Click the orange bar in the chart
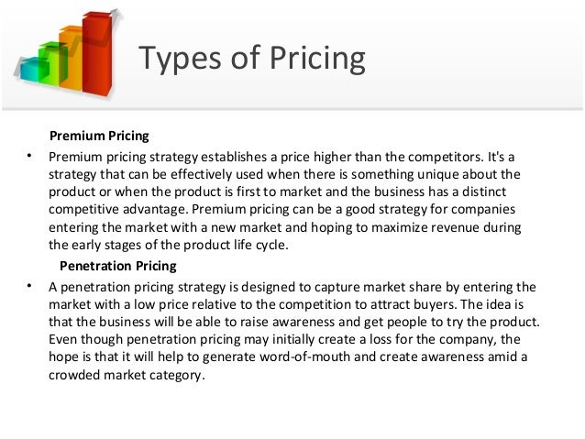Screen dimensions: 585x439 (x=71, y=58)
